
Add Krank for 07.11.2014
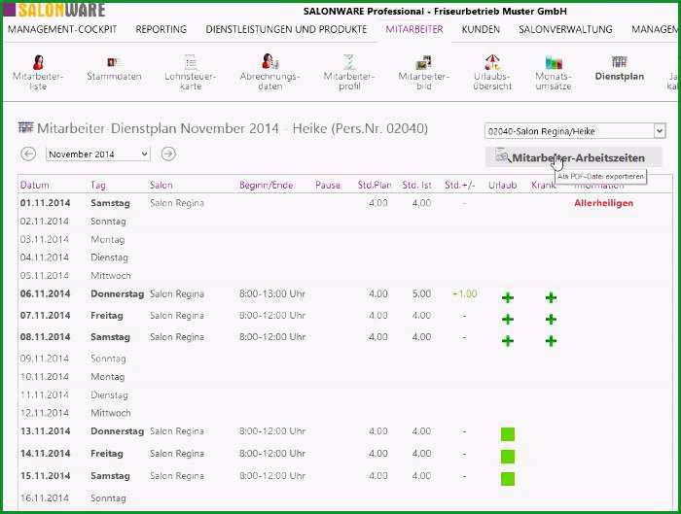[x=551, y=320]
